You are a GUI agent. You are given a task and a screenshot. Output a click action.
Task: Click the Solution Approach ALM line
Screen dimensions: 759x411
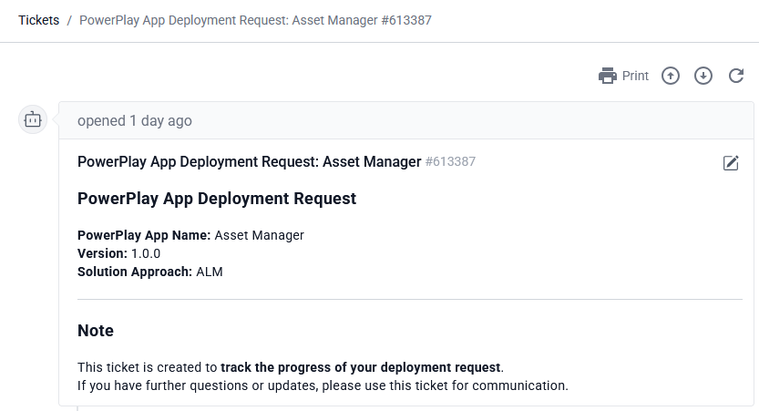(x=150, y=272)
